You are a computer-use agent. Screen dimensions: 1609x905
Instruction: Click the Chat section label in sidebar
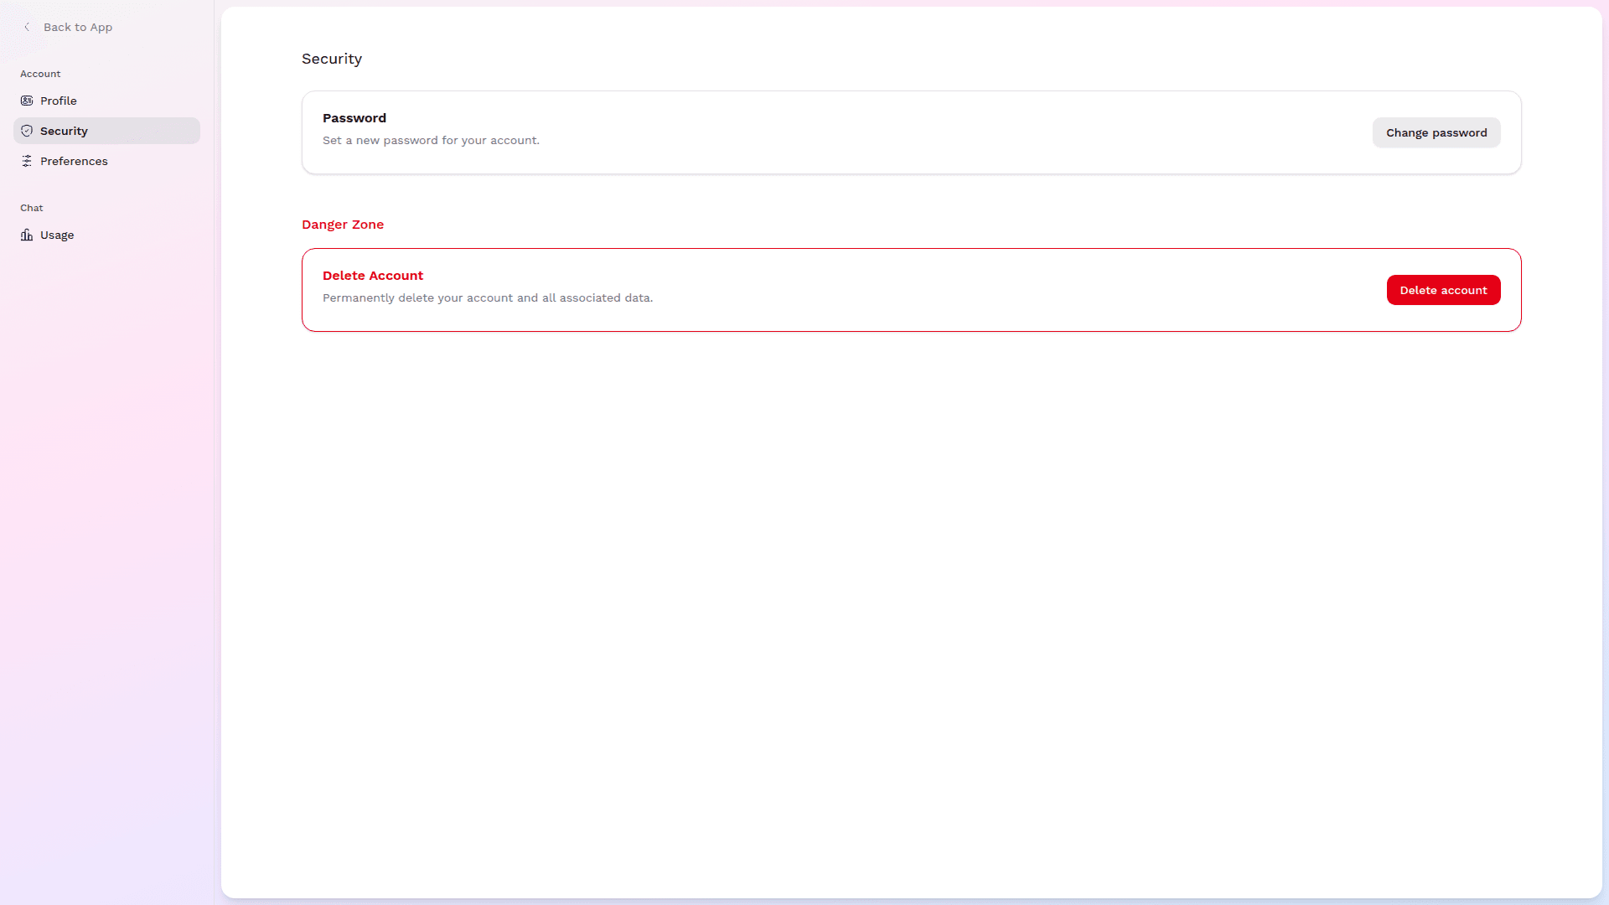[x=32, y=208]
